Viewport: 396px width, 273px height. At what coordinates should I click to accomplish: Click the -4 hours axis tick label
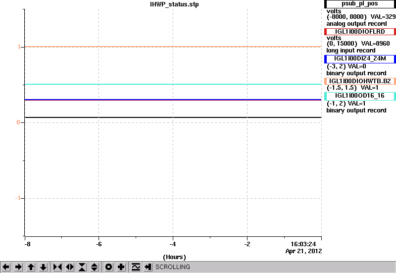pos(172,244)
